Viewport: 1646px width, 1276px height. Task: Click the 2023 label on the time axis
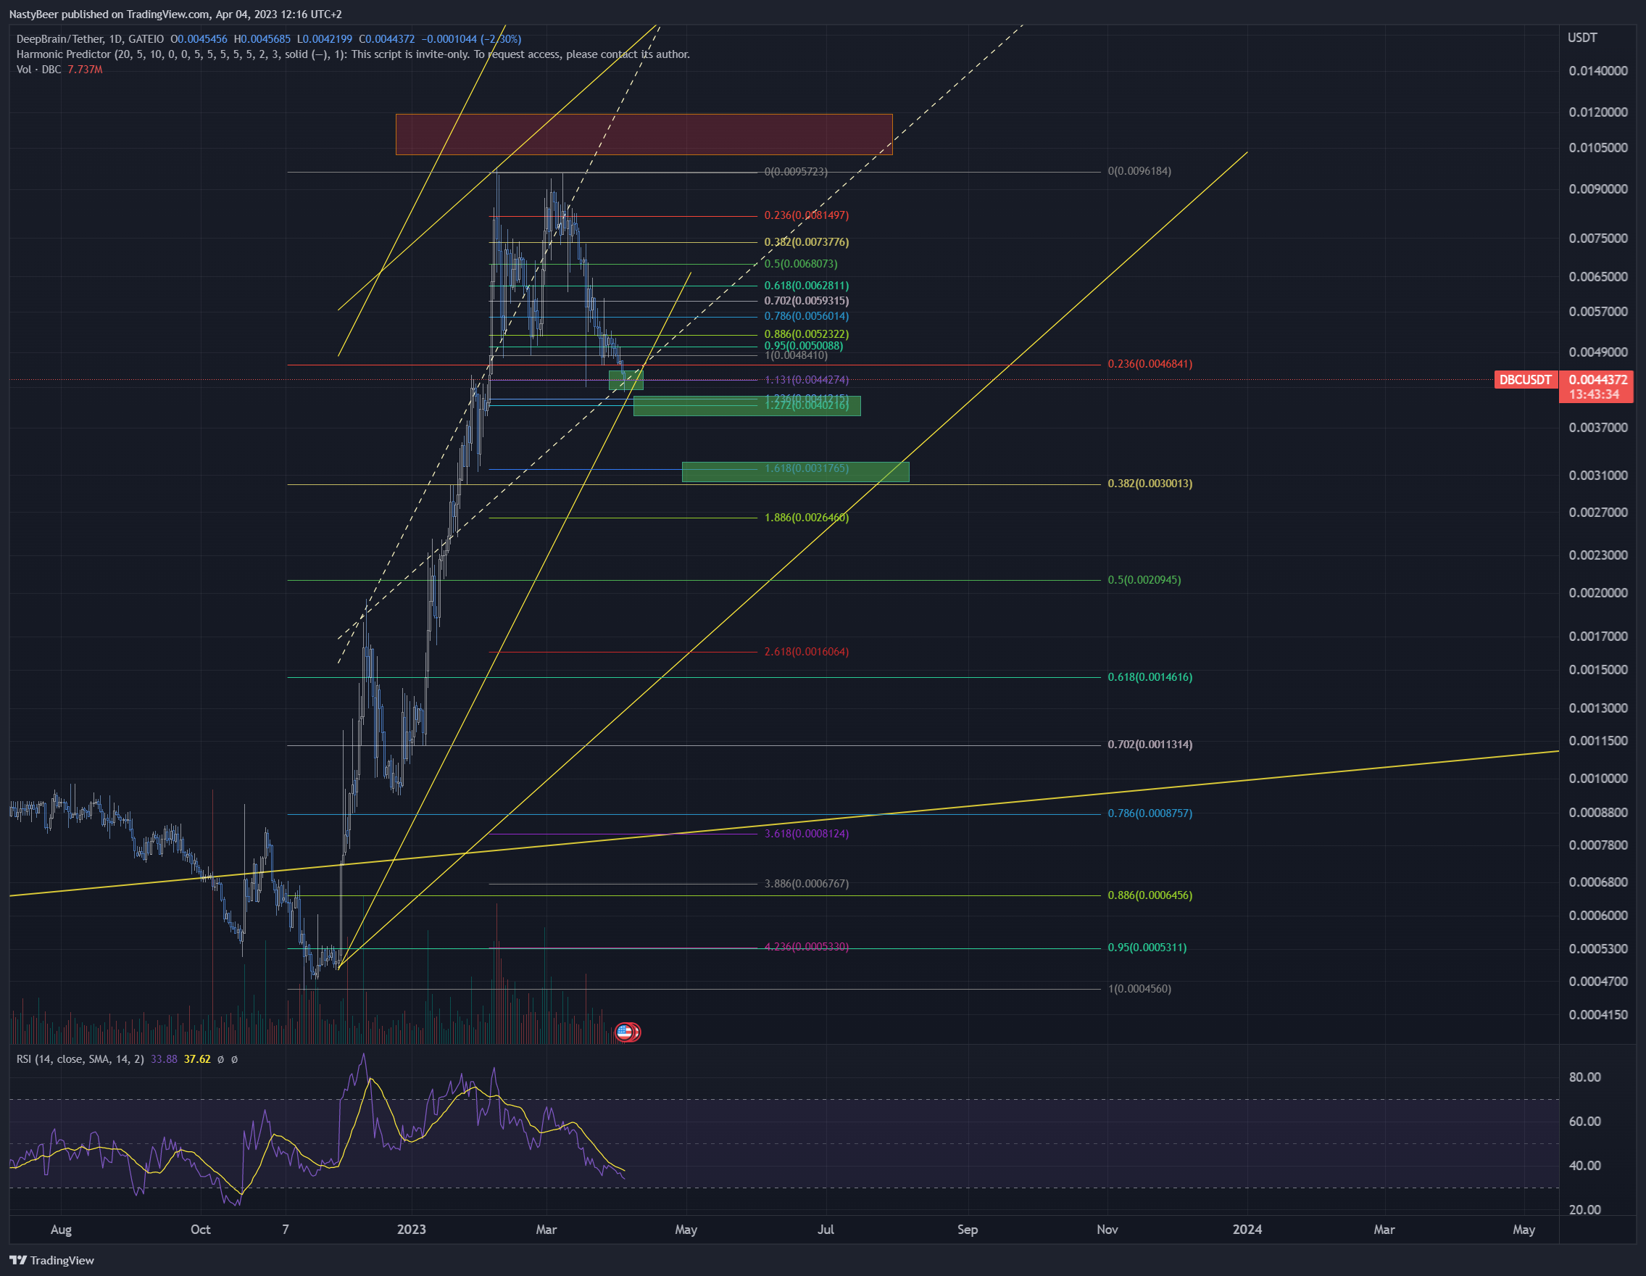(x=412, y=1230)
